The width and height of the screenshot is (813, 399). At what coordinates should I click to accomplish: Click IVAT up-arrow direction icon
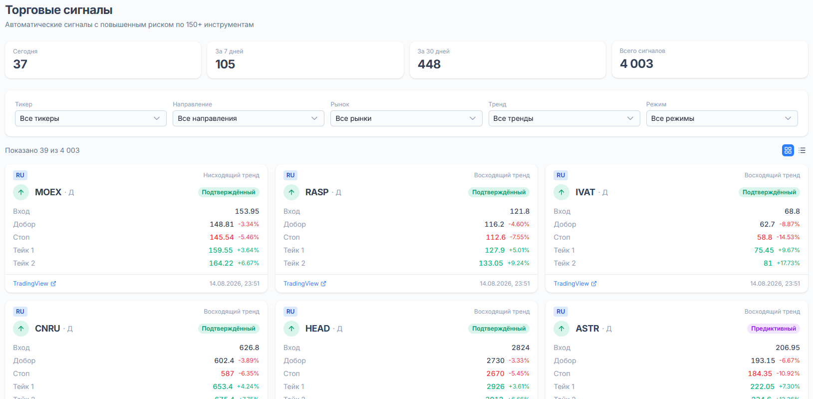coord(561,192)
